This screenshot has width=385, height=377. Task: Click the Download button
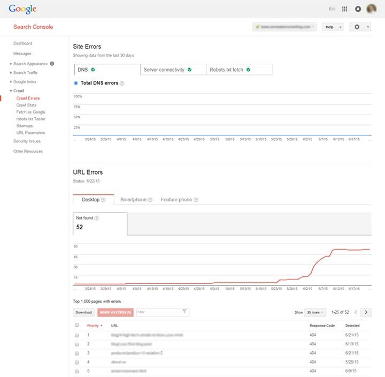tap(83, 312)
